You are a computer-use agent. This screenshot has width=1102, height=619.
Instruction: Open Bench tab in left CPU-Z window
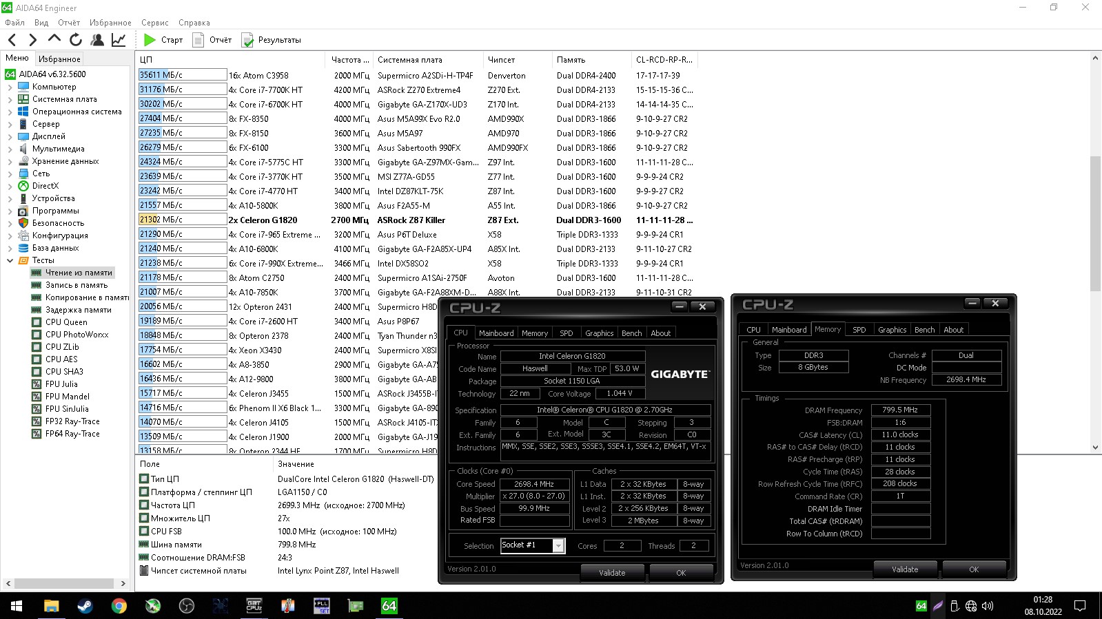point(631,333)
